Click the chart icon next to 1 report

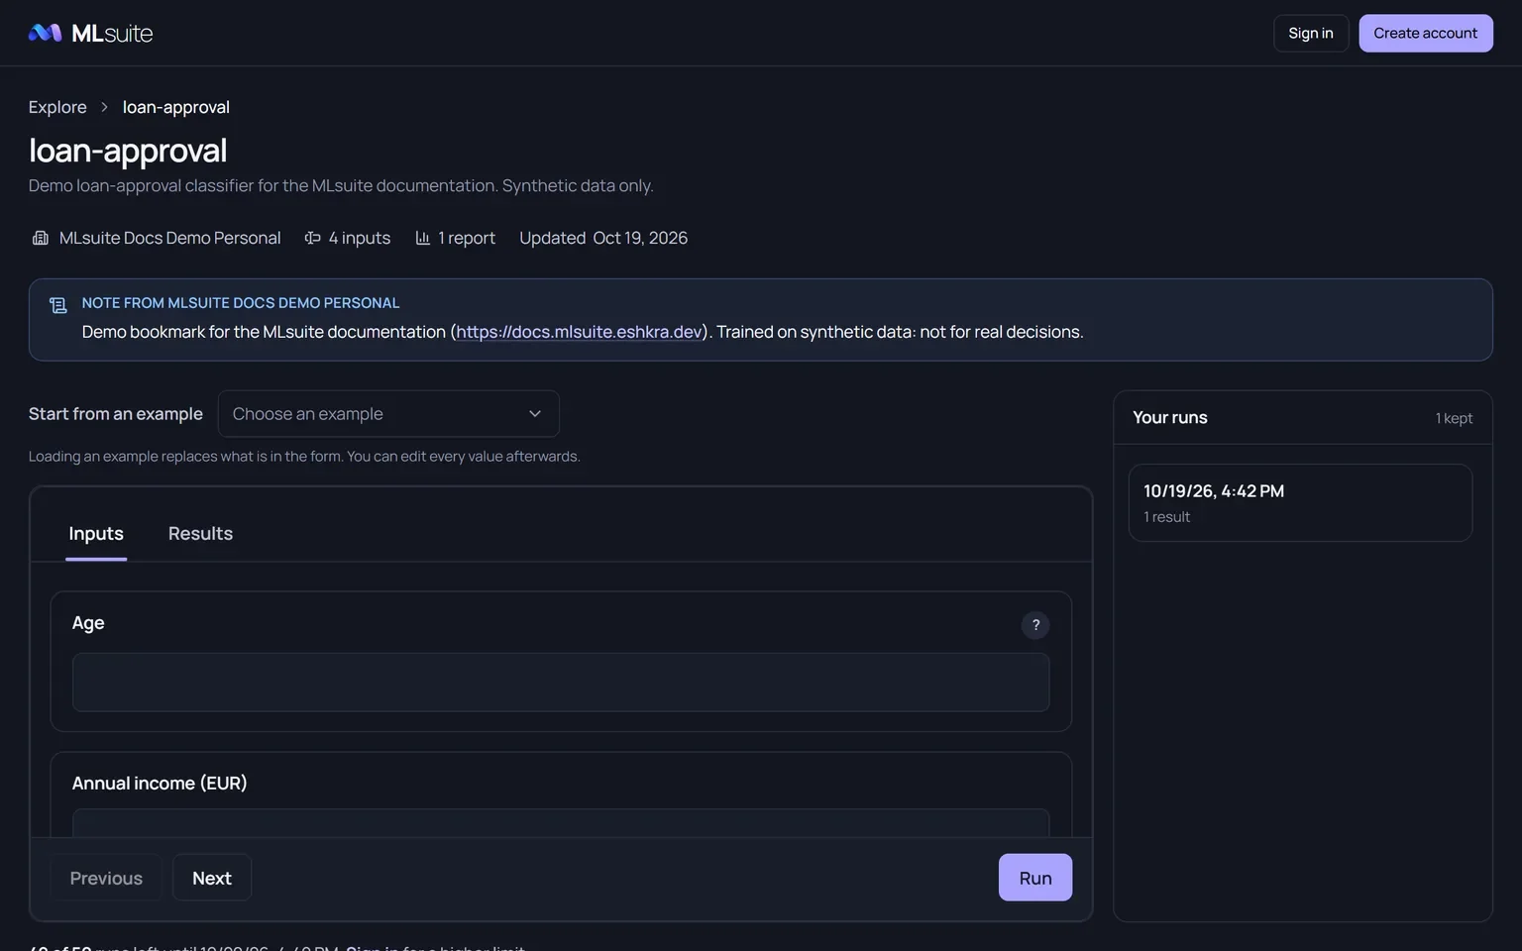tap(422, 238)
